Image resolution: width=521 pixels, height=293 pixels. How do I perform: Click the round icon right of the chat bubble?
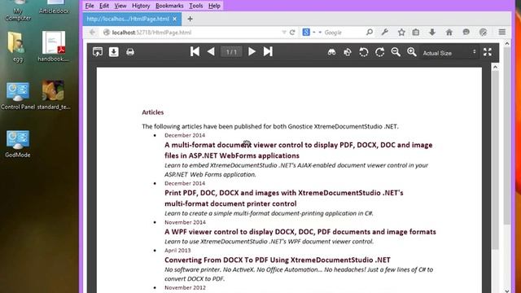pos(483,33)
